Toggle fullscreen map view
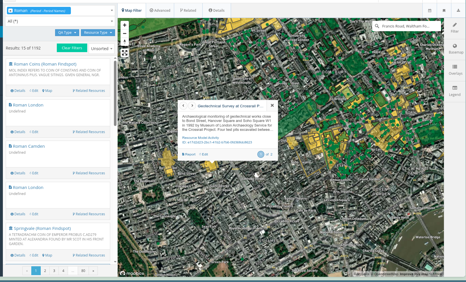The height and width of the screenshot is (282, 466). pos(125,53)
